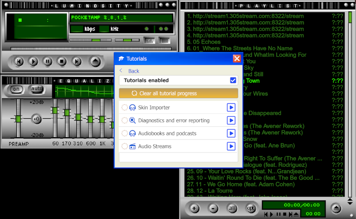The width and height of the screenshot is (356, 219).
Task: Click the playlist mini next track control
Action: click(x=290, y=214)
